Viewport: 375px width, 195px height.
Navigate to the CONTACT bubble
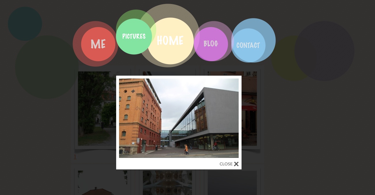(x=248, y=45)
